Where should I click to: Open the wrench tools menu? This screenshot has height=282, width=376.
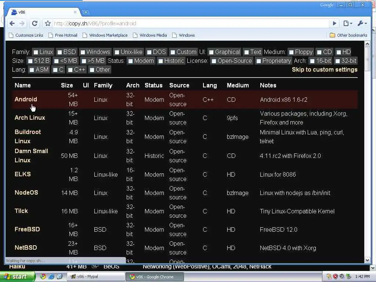click(x=362, y=23)
